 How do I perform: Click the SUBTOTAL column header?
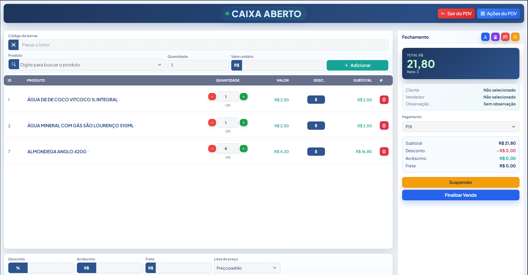362,81
